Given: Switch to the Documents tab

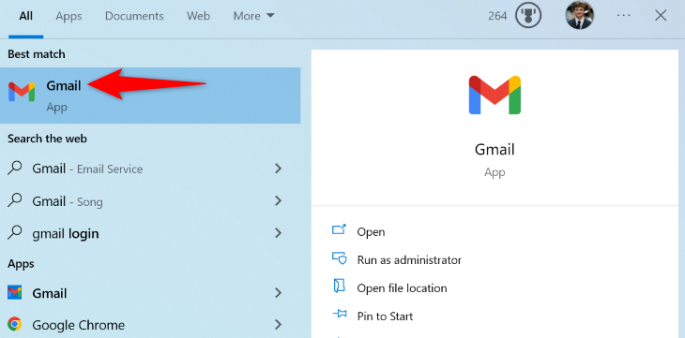Looking at the screenshot, I should click(134, 16).
